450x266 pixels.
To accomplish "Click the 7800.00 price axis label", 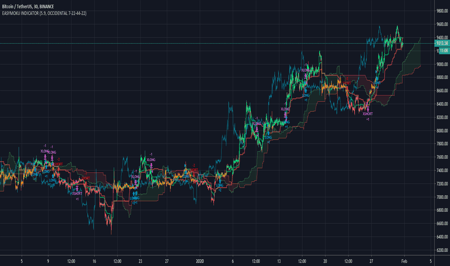I will [x=442, y=144].
